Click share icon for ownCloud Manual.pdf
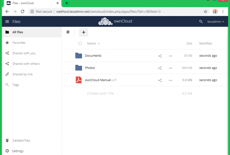The width and height of the screenshot is (230, 155). coord(160,80)
